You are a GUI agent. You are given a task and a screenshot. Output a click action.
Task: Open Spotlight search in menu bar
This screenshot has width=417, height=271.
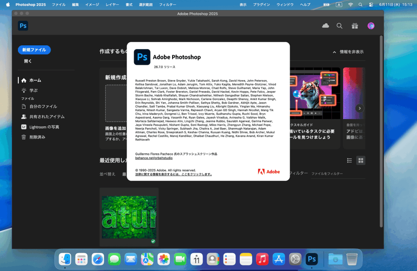pos(360,4)
